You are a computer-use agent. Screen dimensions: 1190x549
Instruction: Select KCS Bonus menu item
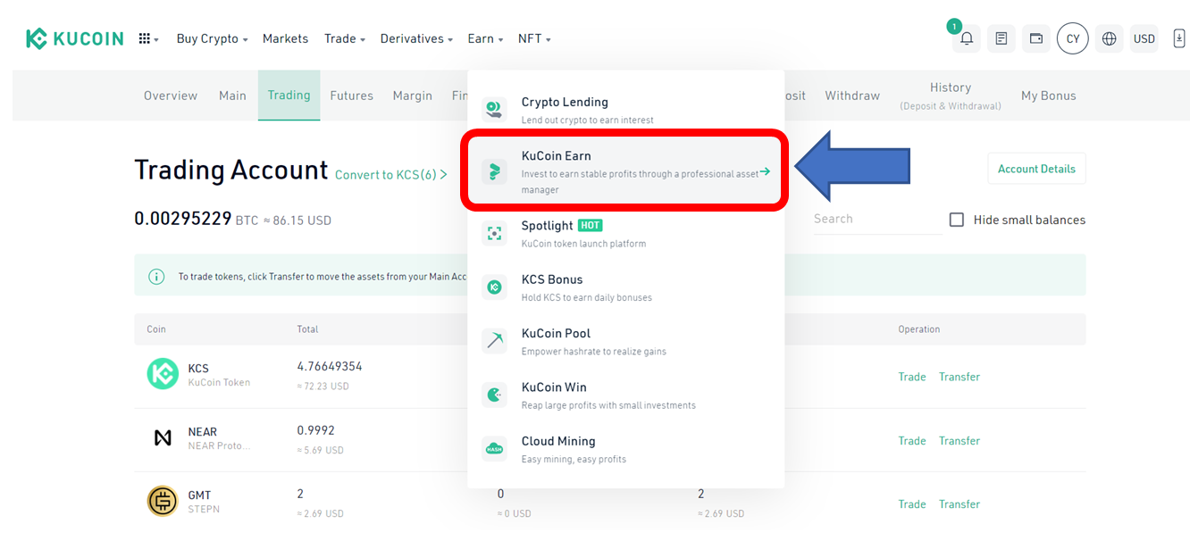point(625,287)
